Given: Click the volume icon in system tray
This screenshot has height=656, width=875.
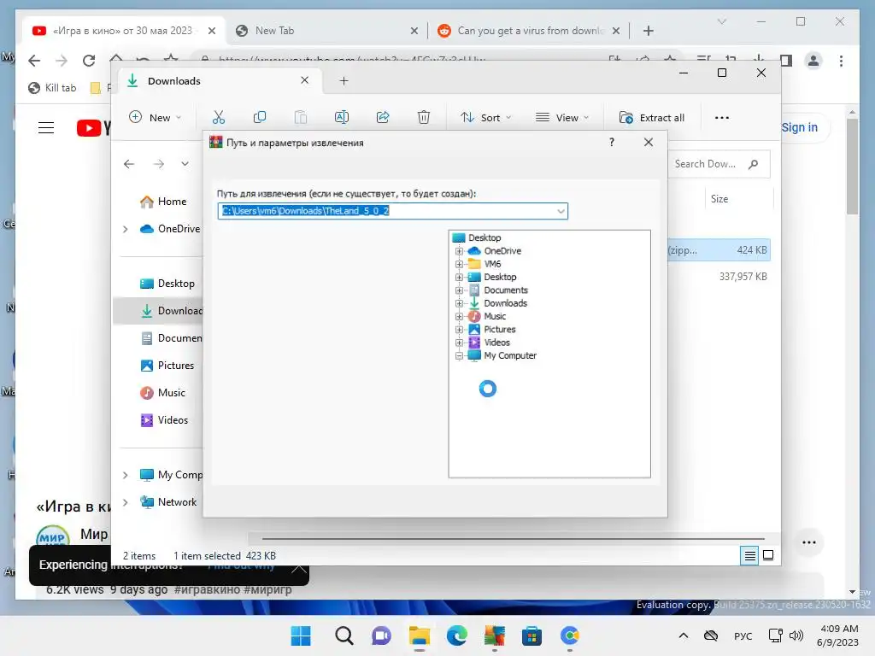Looking at the screenshot, I should [796, 635].
